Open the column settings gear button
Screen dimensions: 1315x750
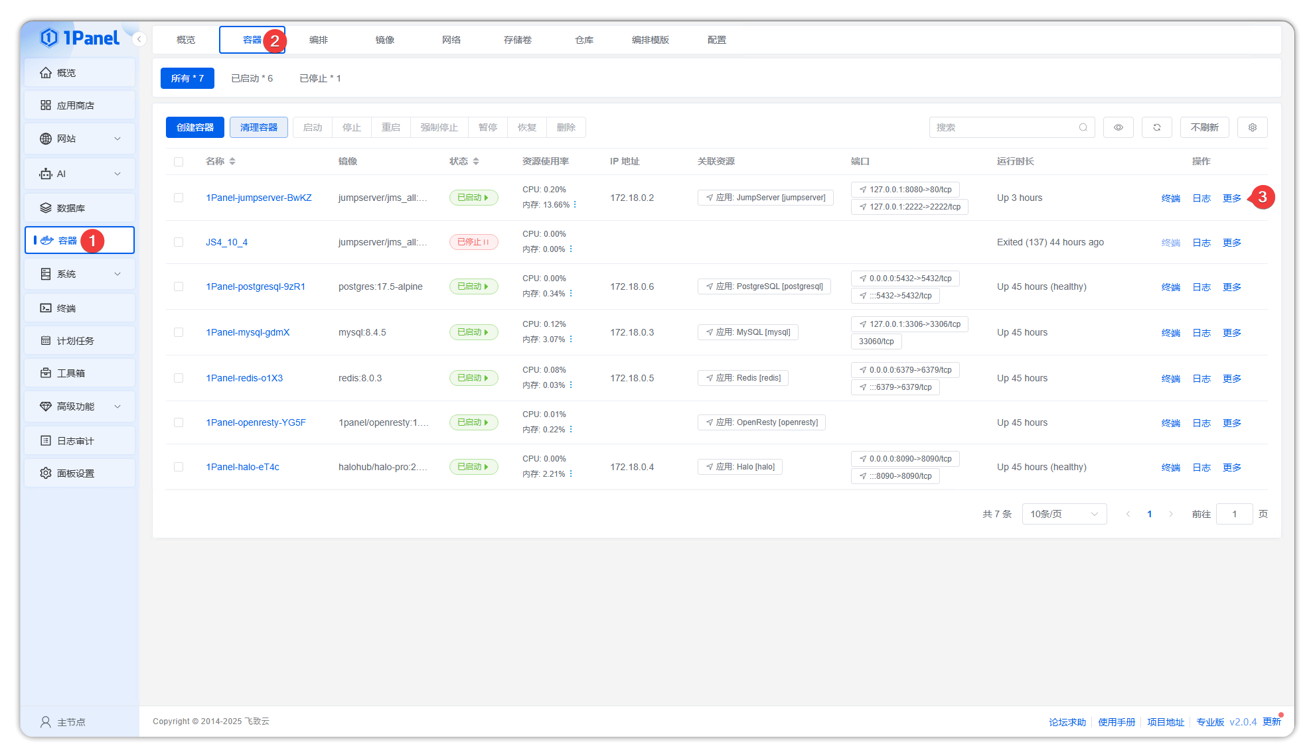[1253, 127]
